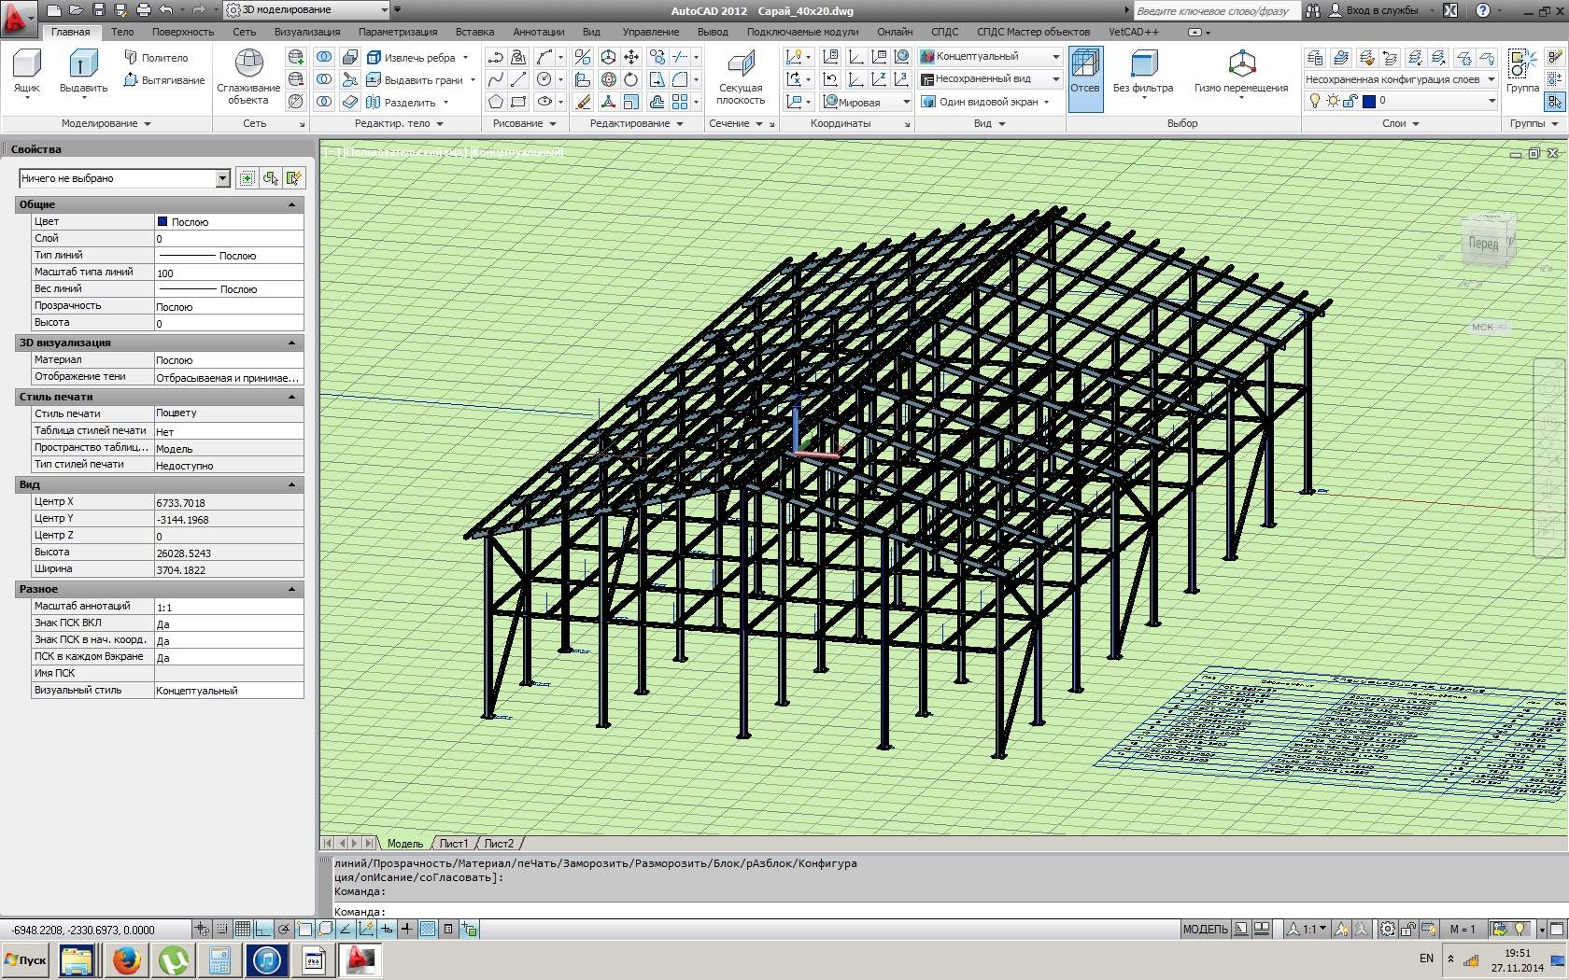
Task: Collapse the Стиль печати section
Action: [291, 397]
